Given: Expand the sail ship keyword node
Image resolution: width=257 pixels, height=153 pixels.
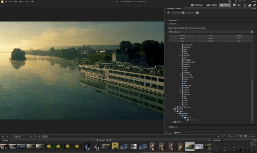Looking at the screenshot, I should pos(180,90).
